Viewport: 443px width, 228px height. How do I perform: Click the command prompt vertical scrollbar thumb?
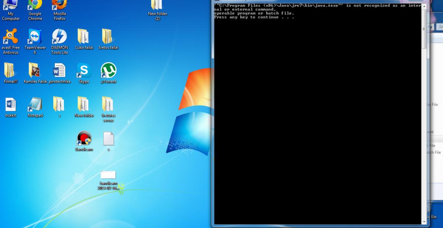pyautogui.click(x=424, y=28)
